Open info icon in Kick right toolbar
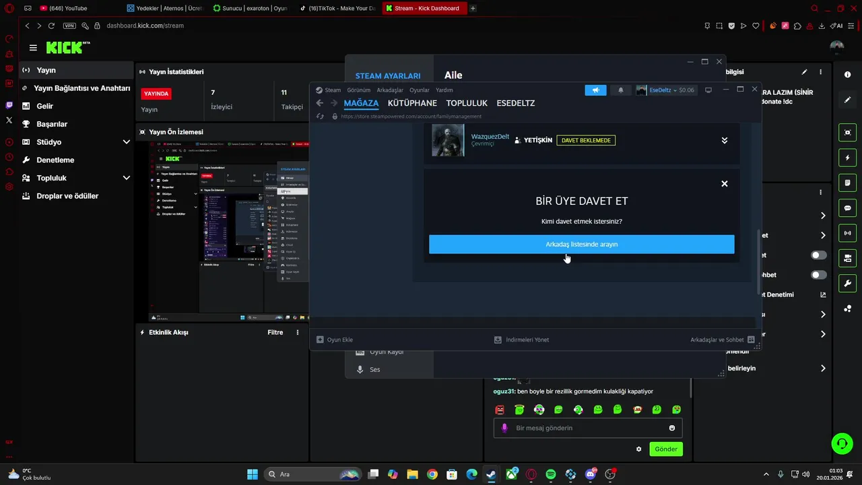Screen dimensions: 862x485 click(847, 75)
